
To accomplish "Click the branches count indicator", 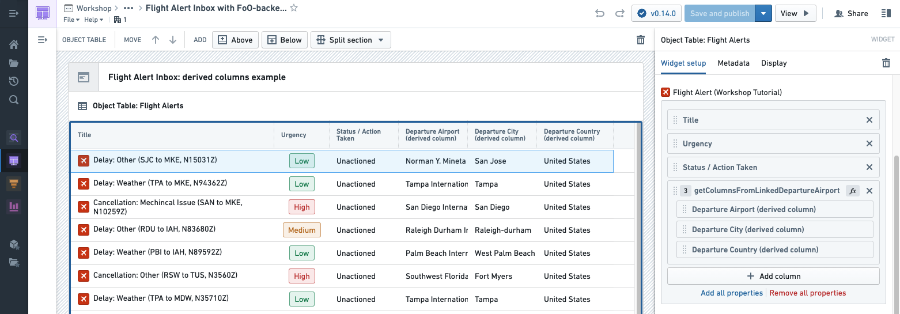I will [x=120, y=20].
